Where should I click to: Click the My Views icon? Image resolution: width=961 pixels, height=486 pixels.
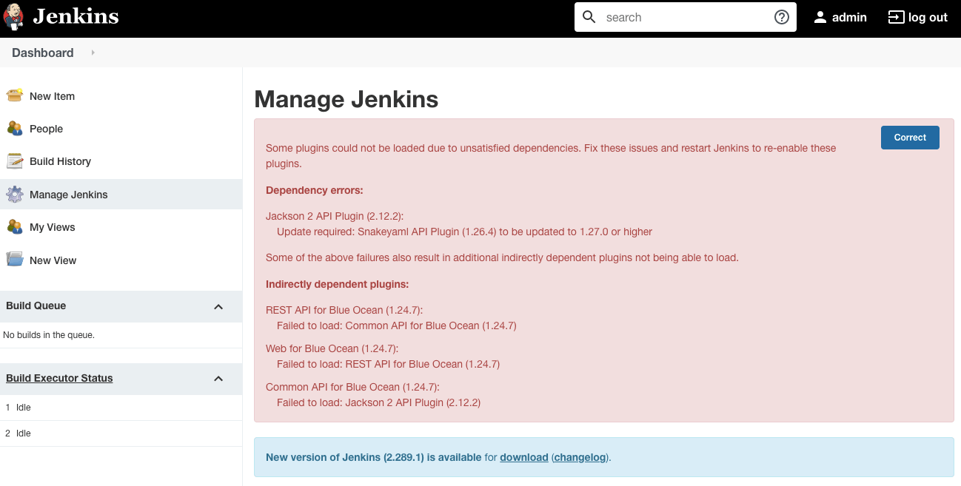click(15, 227)
